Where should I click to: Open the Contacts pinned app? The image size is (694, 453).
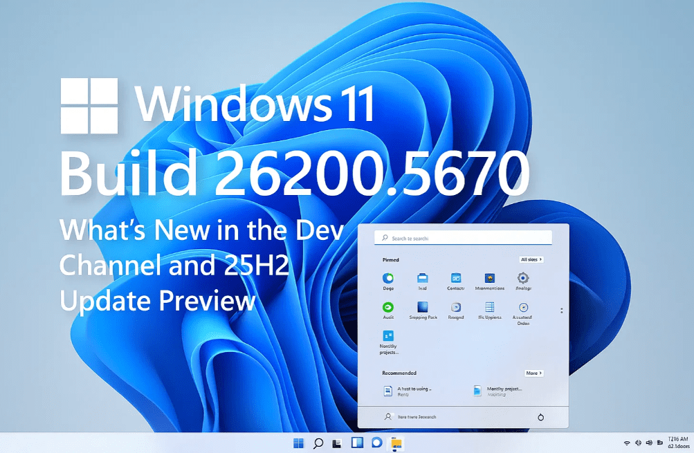click(457, 280)
